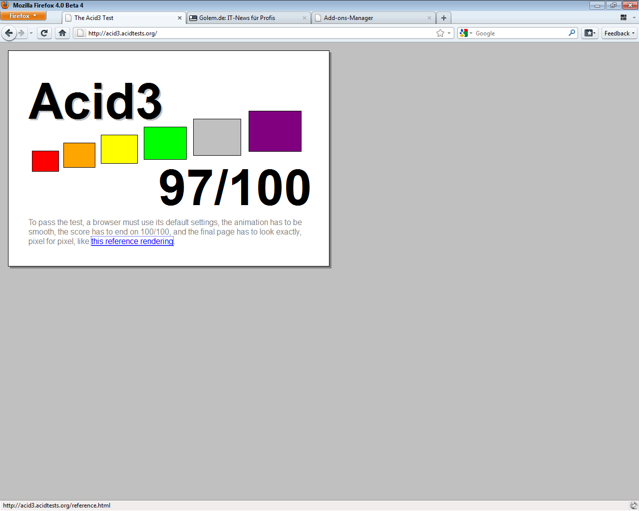This screenshot has width=639, height=511.
Task: Toggle the bookmark star for this page
Action: point(439,33)
